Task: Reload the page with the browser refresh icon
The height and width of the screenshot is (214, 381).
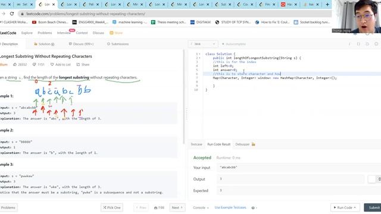Action: [x=12, y=14]
